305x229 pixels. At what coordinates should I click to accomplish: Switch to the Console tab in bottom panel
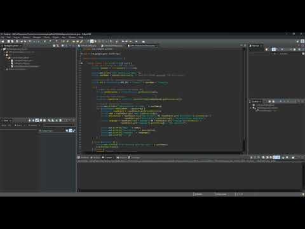point(108,158)
